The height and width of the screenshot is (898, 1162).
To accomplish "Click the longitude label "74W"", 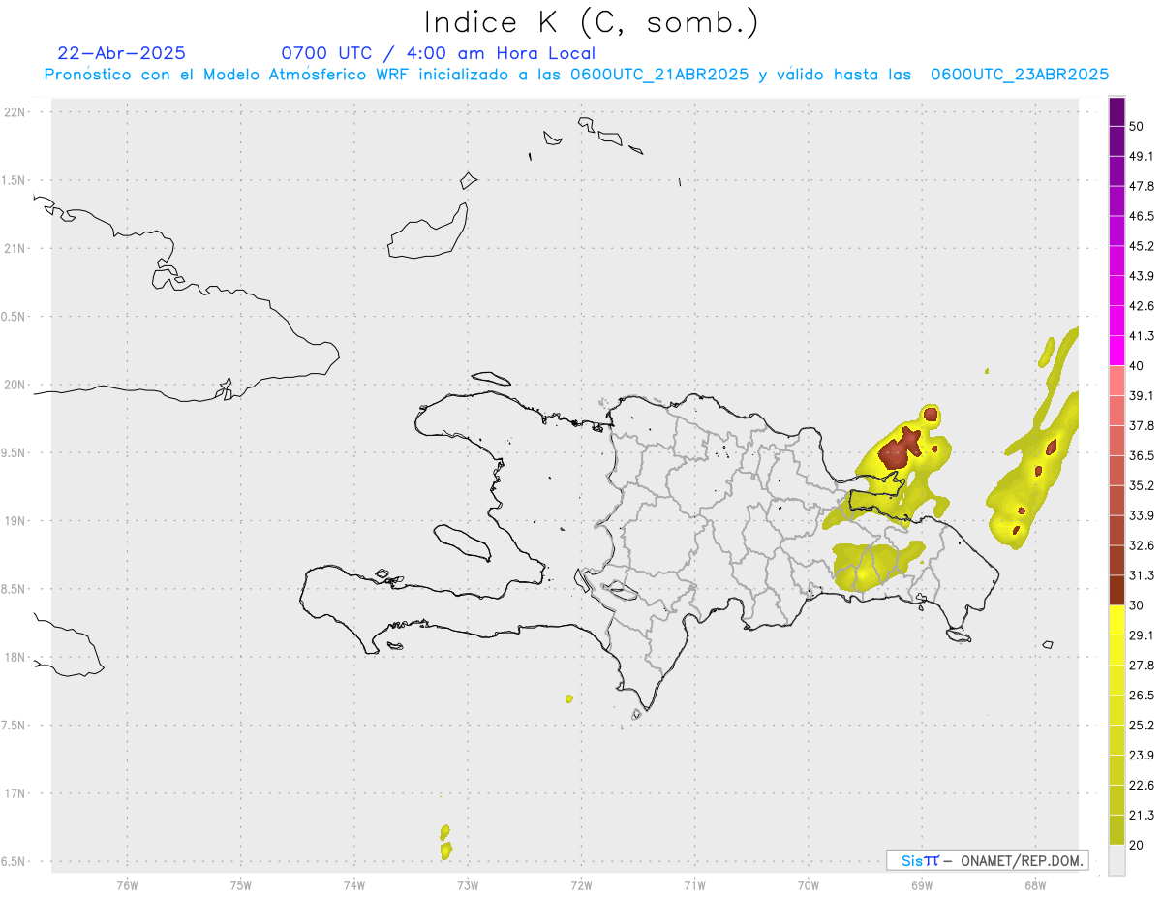I will [354, 884].
